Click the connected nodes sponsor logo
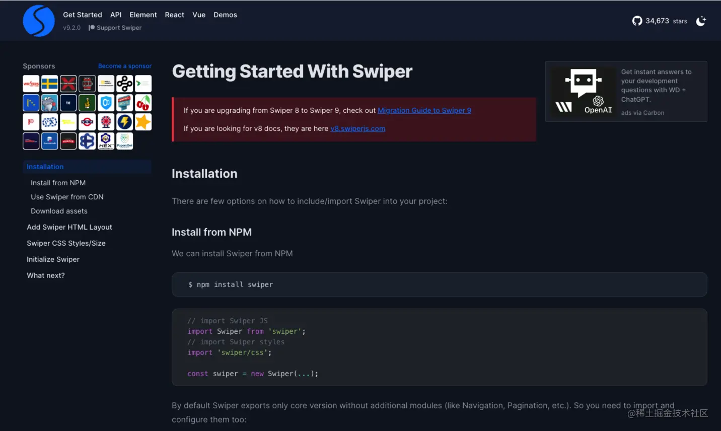 pos(124,84)
